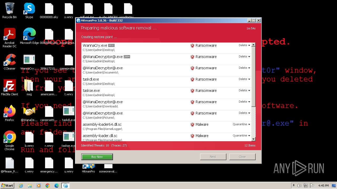
Task: Select the careersetti... desktop file
Action: tap(49, 113)
